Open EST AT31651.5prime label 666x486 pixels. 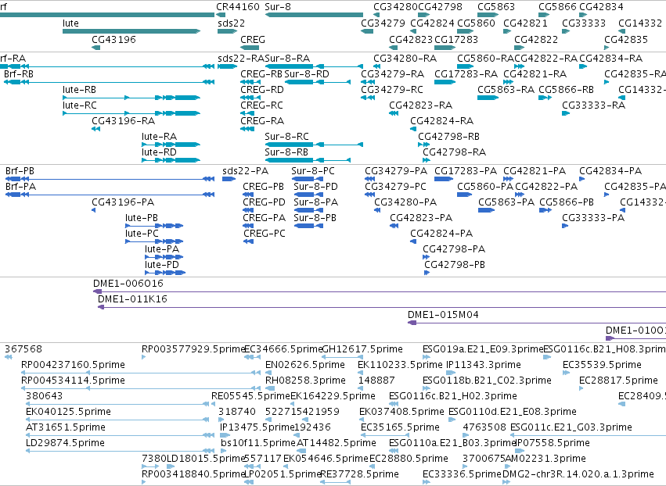point(66,427)
